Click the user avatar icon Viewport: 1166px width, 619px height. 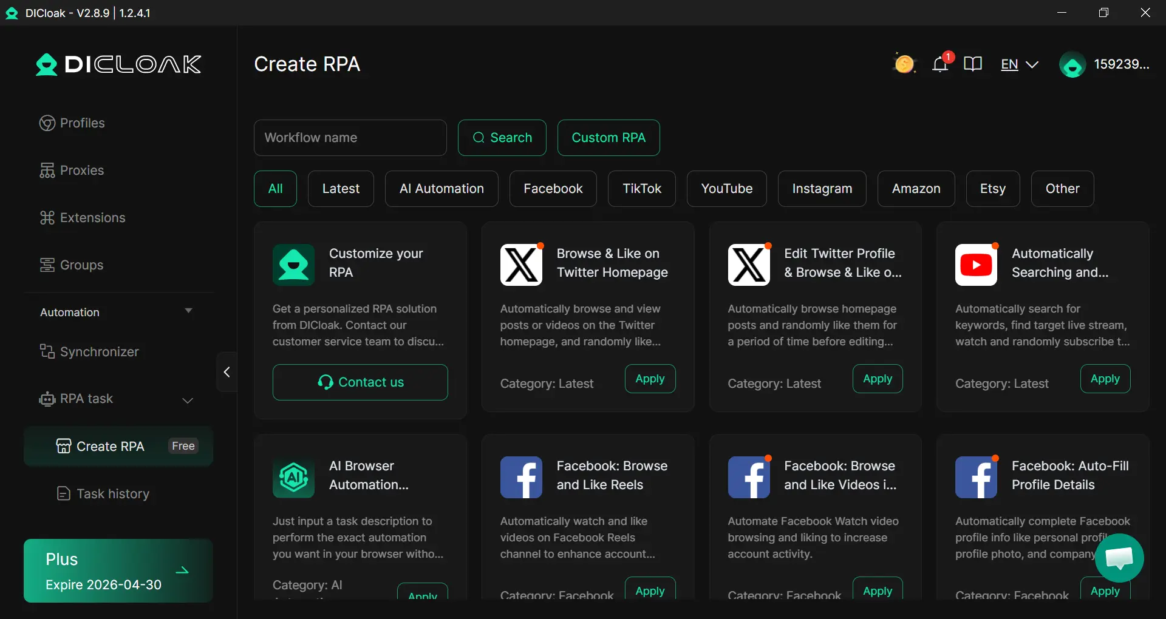[1072, 64]
